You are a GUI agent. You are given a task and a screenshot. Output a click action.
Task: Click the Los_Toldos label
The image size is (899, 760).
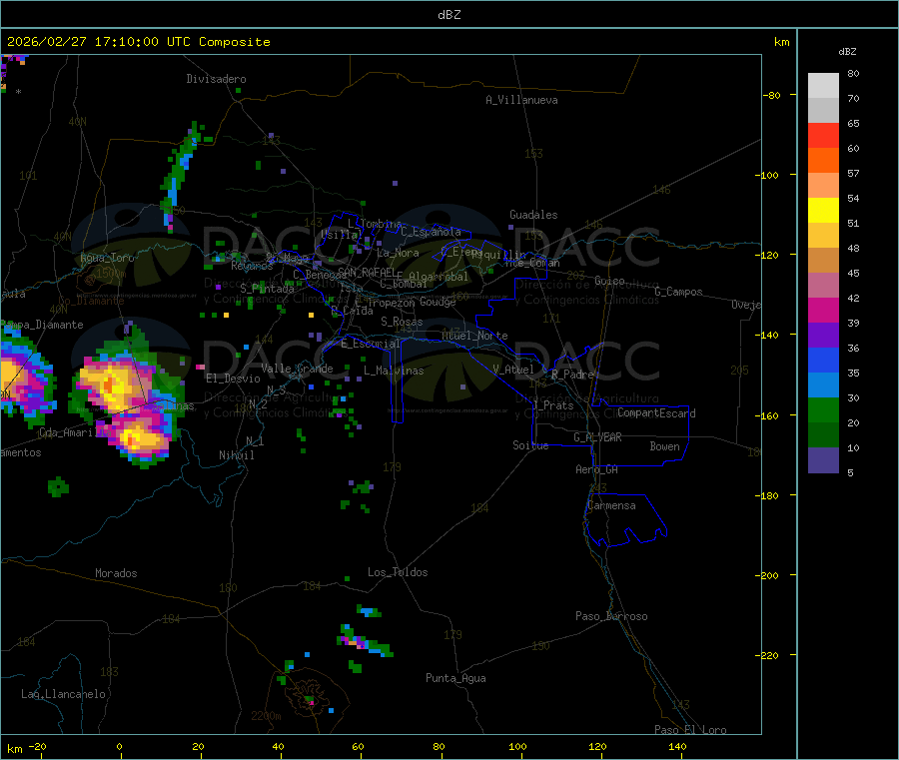[398, 572]
